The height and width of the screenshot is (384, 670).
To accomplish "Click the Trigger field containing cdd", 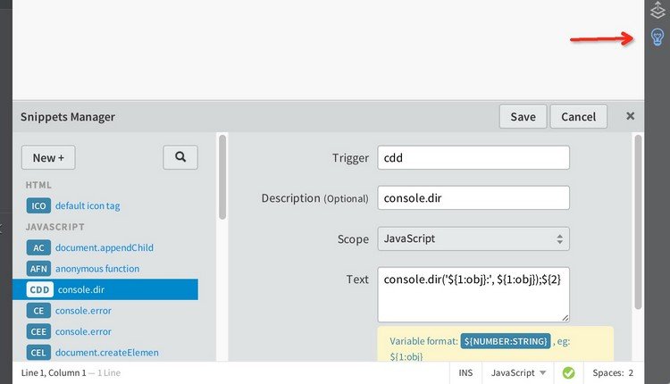I will click(473, 157).
